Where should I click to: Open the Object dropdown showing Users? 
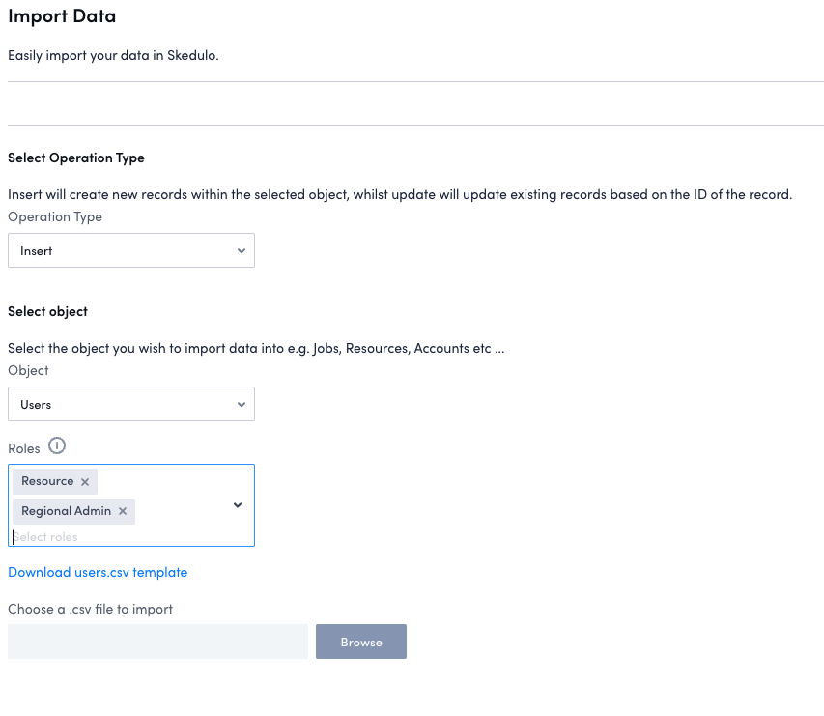pos(130,403)
